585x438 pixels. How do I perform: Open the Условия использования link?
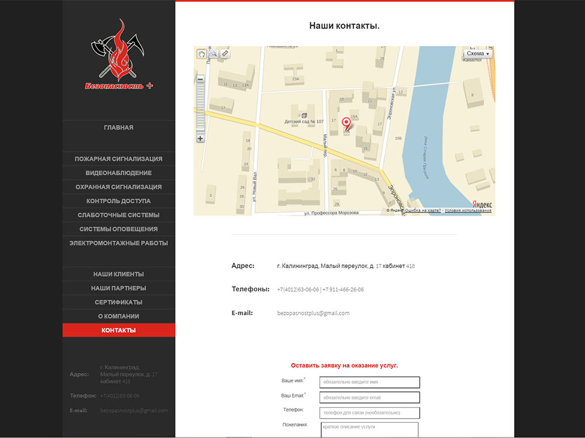468,210
